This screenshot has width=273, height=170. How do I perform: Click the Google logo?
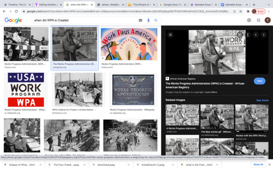[x=13, y=20]
